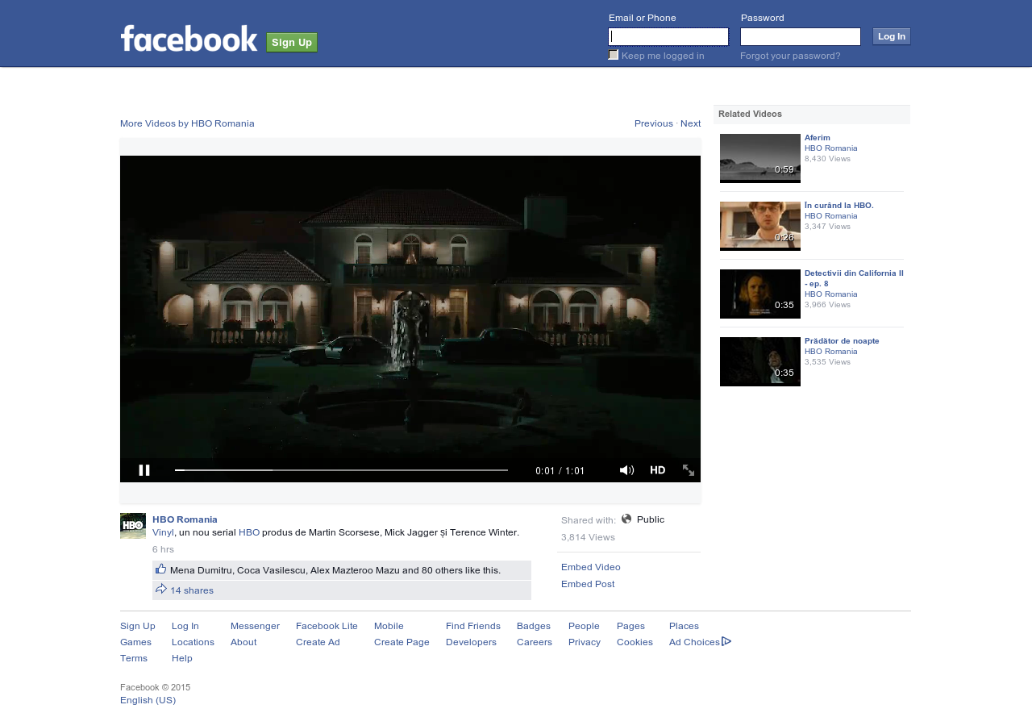Click the green Sign Up button
This screenshot has height=713, width=1032.
tap(292, 43)
